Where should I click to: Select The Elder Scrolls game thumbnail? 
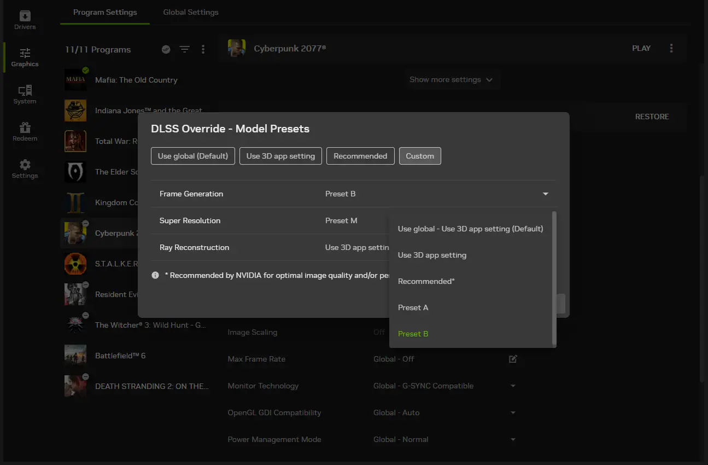click(75, 172)
